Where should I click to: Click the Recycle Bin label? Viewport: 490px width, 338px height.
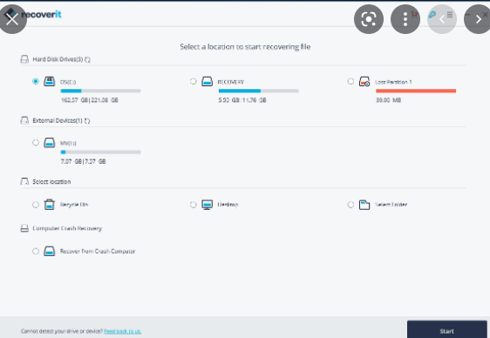point(74,205)
